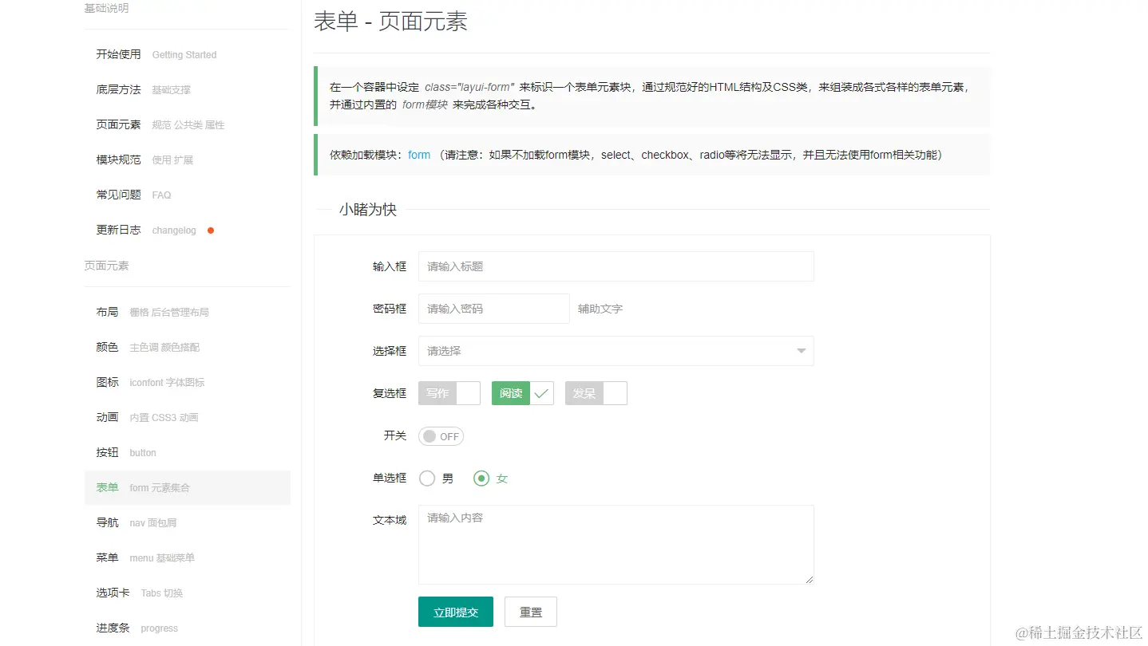The height and width of the screenshot is (646, 1148).
Task: Follow the blue form module link
Action: point(419,155)
